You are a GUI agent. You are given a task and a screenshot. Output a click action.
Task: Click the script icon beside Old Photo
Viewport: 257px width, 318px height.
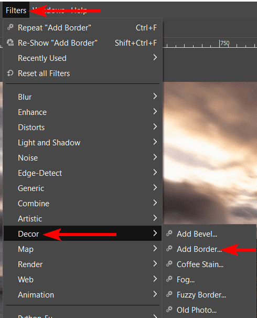click(x=169, y=309)
